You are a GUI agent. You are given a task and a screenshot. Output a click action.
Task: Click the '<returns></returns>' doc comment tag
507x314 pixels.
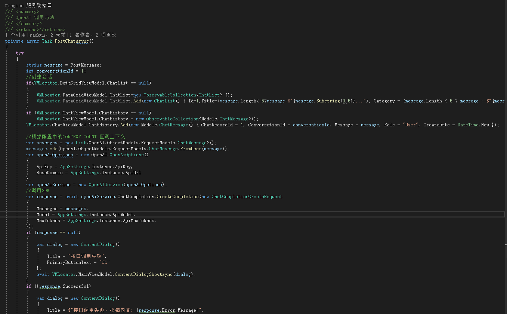(40, 30)
